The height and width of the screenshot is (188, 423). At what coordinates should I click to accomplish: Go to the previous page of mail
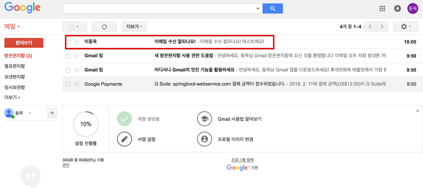[370, 27]
